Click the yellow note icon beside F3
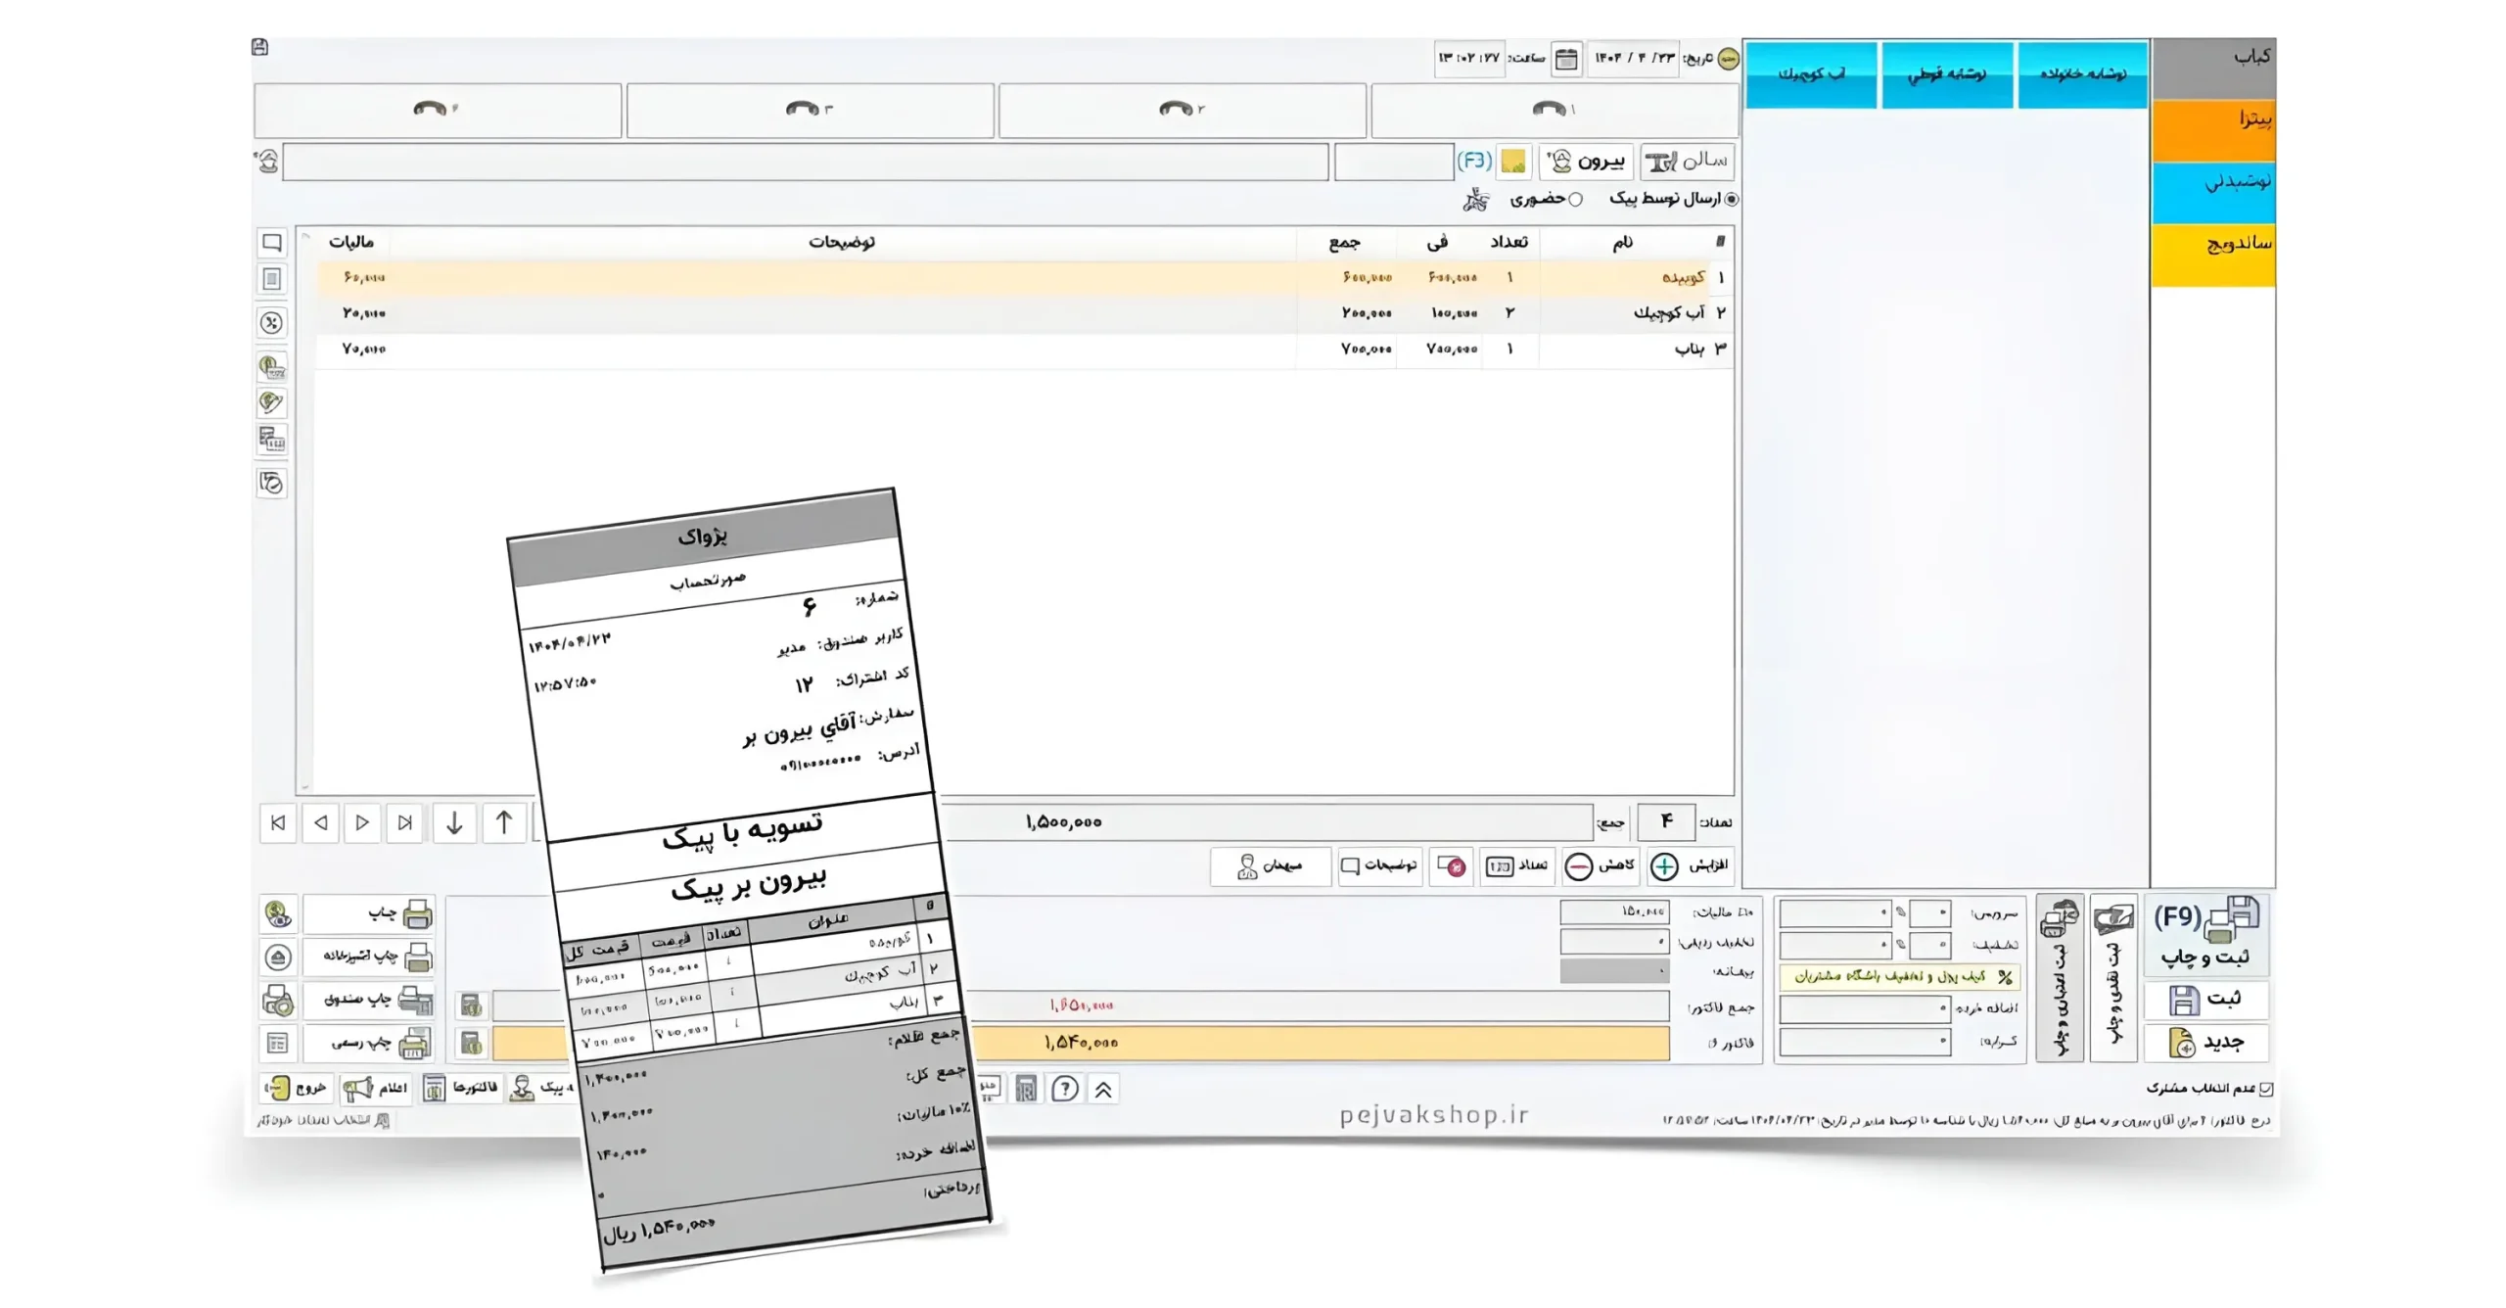The width and height of the screenshot is (2506, 1308). (x=1513, y=161)
